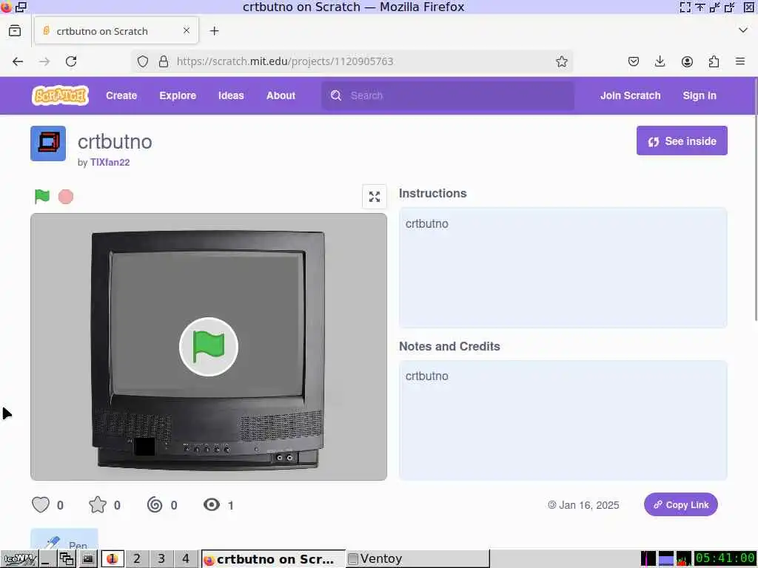The image size is (758, 568).
Task: Switch to workspace 3
Action: pos(161,559)
